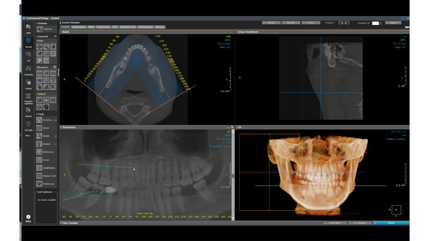The width and height of the screenshot is (429, 241).
Task: Click the Maxilla button
Action: [x=291, y=23]
